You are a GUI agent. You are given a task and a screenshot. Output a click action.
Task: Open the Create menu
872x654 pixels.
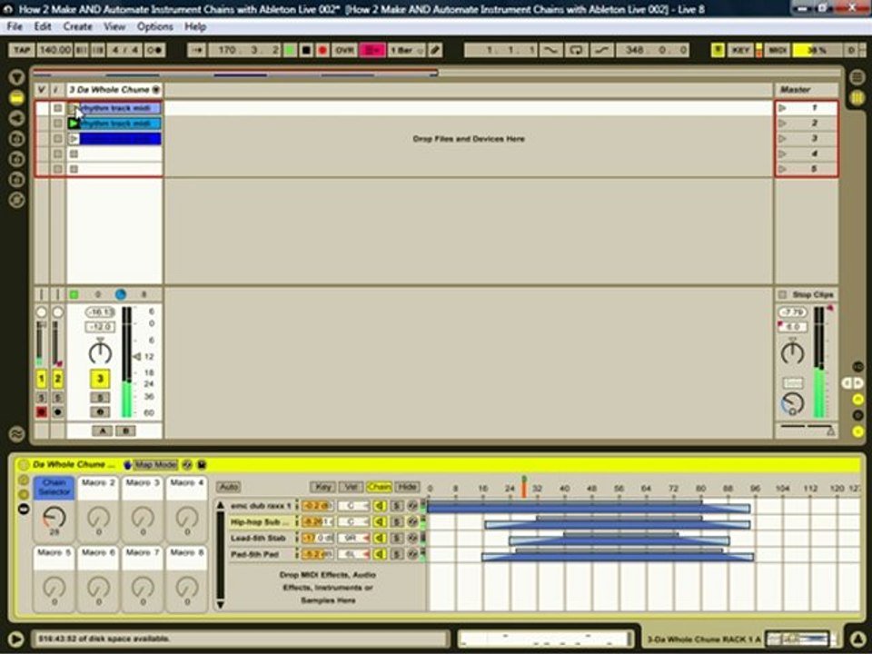pyautogui.click(x=77, y=26)
